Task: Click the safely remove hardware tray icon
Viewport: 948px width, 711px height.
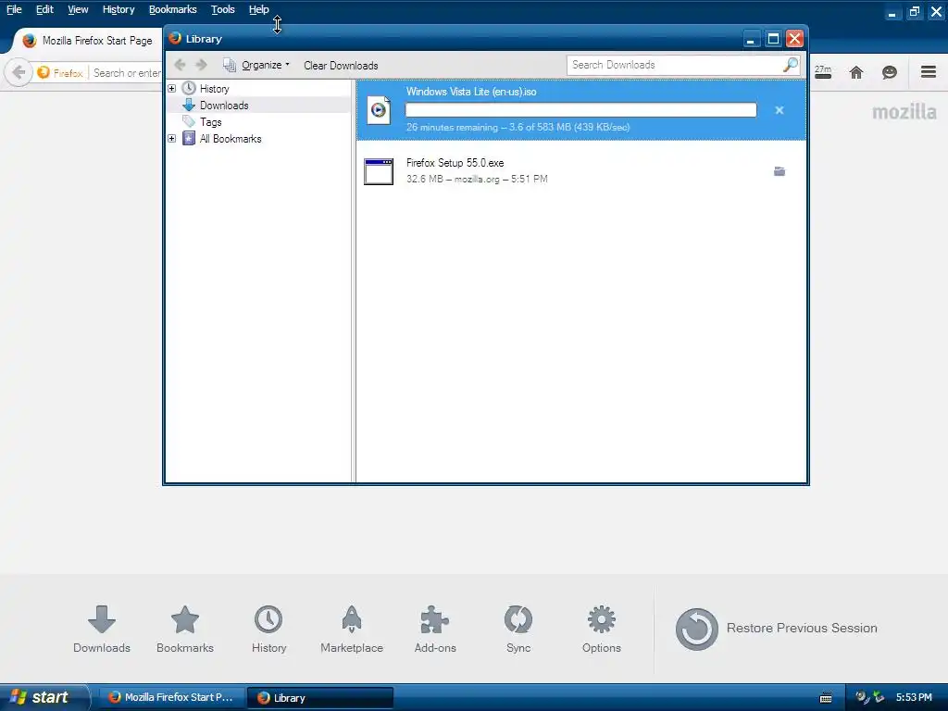Action: [878, 697]
